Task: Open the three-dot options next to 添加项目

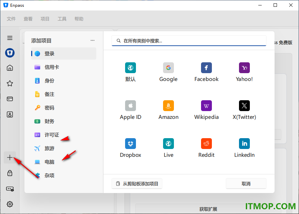Action: click(93, 40)
